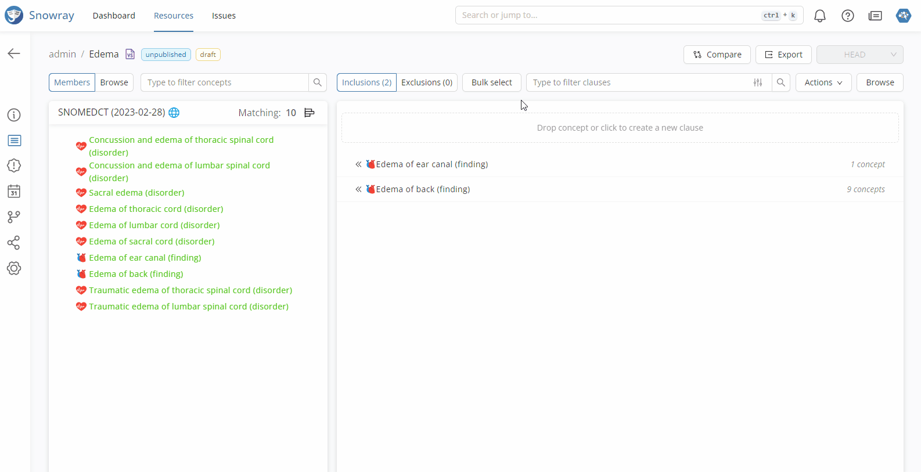Click the help question mark icon
This screenshot has width=921, height=472.
(x=847, y=16)
